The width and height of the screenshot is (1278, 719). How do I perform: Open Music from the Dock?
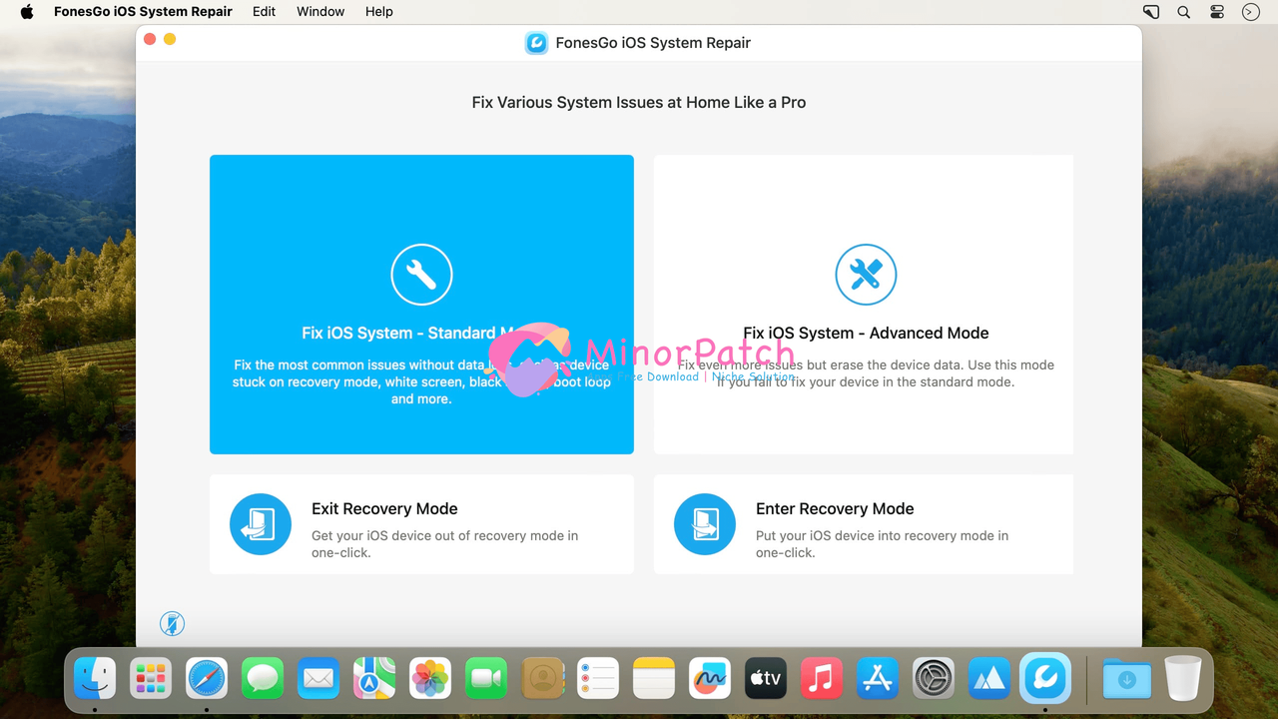[822, 679]
